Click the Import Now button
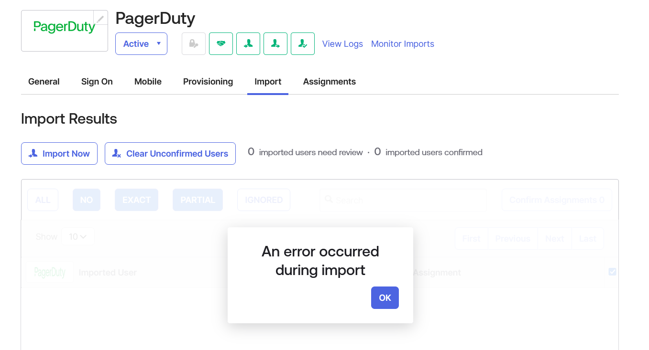The width and height of the screenshot is (649, 350). pos(59,154)
